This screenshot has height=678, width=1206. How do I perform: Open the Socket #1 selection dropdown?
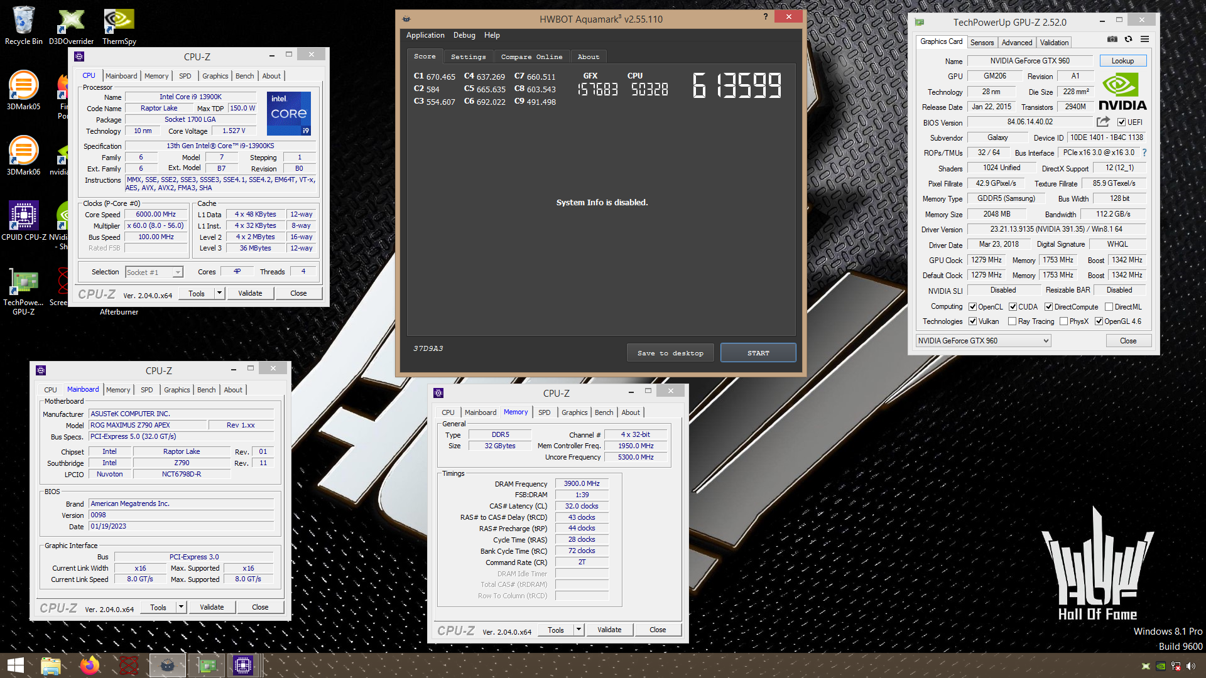point(154,272)
